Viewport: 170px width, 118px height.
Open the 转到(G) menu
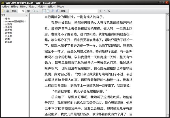(24, 7)
